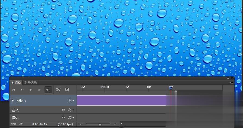Click the timeline scroll left arrow
This screenshot has height=128, width=243.
click(122, 124)
